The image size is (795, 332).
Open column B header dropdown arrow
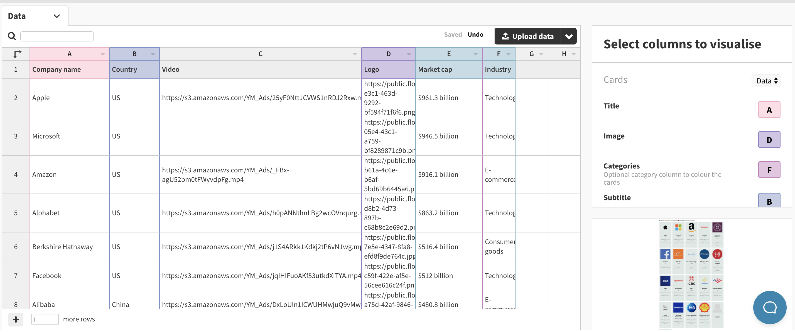click(153, 54)
